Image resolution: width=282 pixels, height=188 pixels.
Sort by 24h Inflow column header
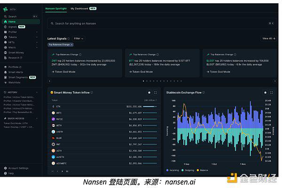pos(150,100)
